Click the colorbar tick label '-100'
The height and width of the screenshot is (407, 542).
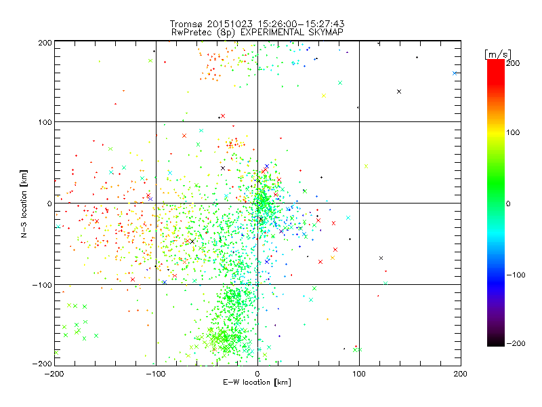516,275
